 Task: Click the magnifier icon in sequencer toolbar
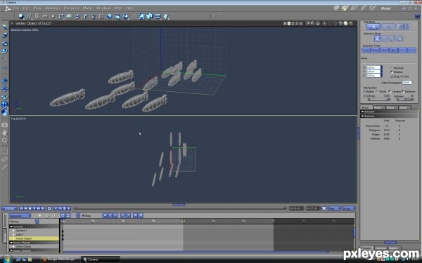pos(54,215)
